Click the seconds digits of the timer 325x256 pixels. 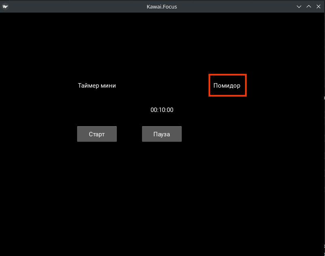[x=170, y=110]
